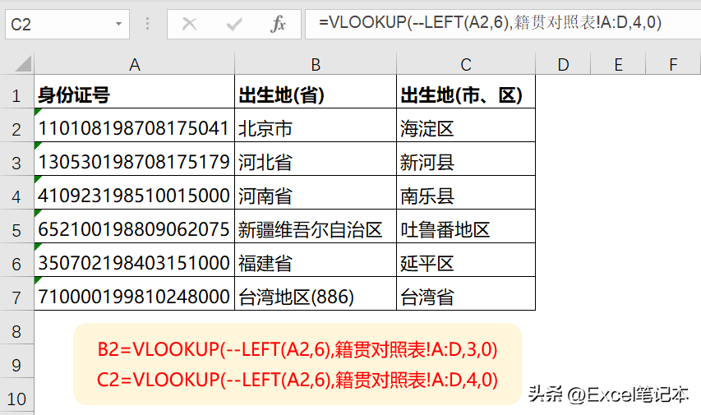The image size is (701, 415).
Task: Click cell 北京市
Action: pos(316,125)
